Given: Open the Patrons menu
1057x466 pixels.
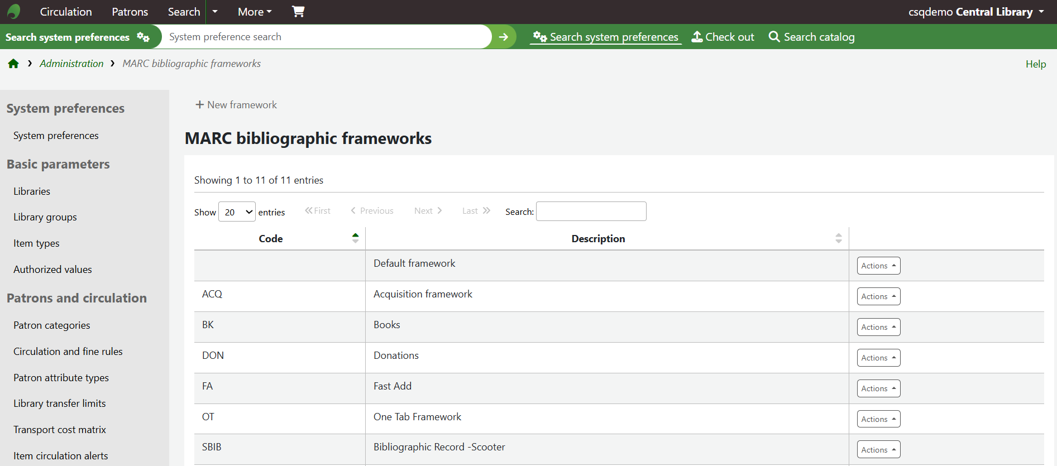Looking at the screenshot, I should tap(130, 12).
